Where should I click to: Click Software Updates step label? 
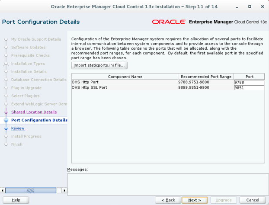click(x=28, y=47)
